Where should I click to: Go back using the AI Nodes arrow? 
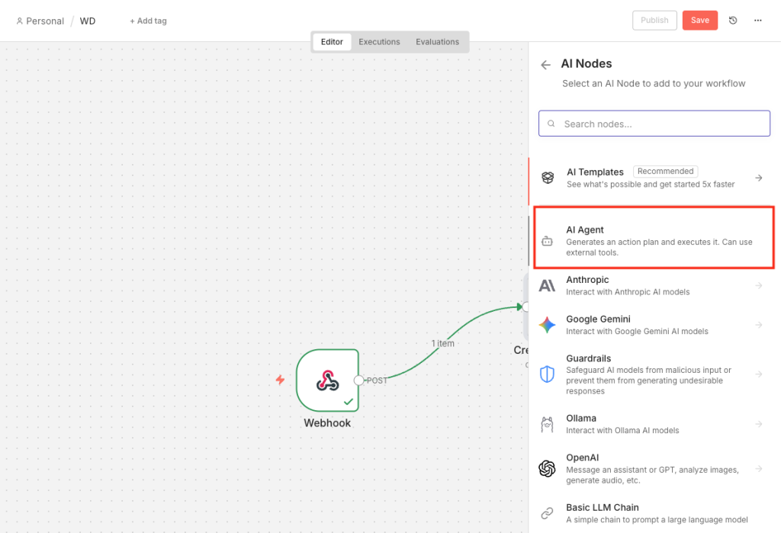[545, 65]
